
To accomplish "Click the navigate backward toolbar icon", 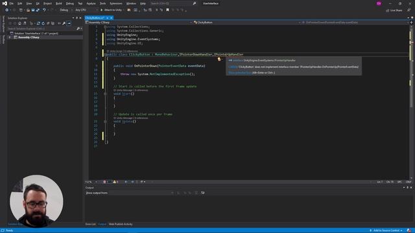I will pos(6,10).
